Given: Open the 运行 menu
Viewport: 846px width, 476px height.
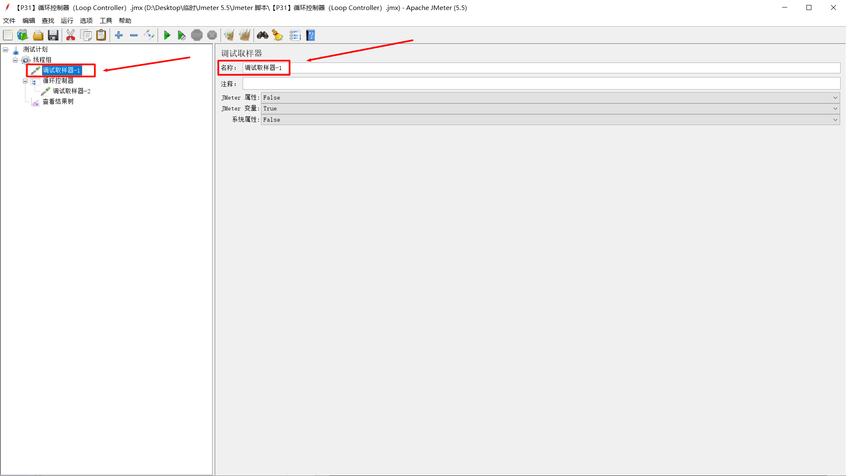Looking at the screenshot, I should tap(67, 20).
